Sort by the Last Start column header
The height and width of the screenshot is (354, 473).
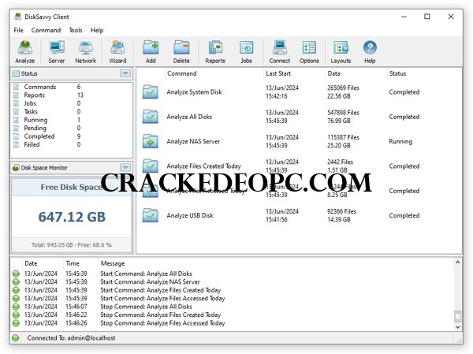(278, 73)
